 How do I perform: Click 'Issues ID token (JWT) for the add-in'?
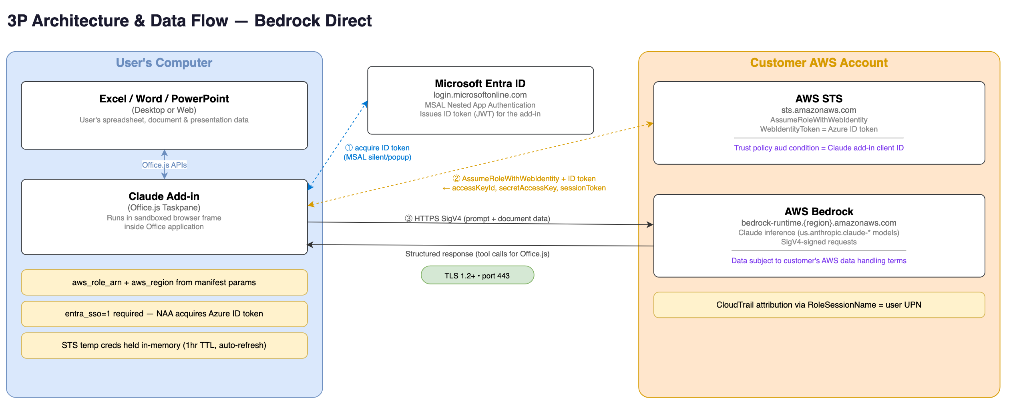480,114
